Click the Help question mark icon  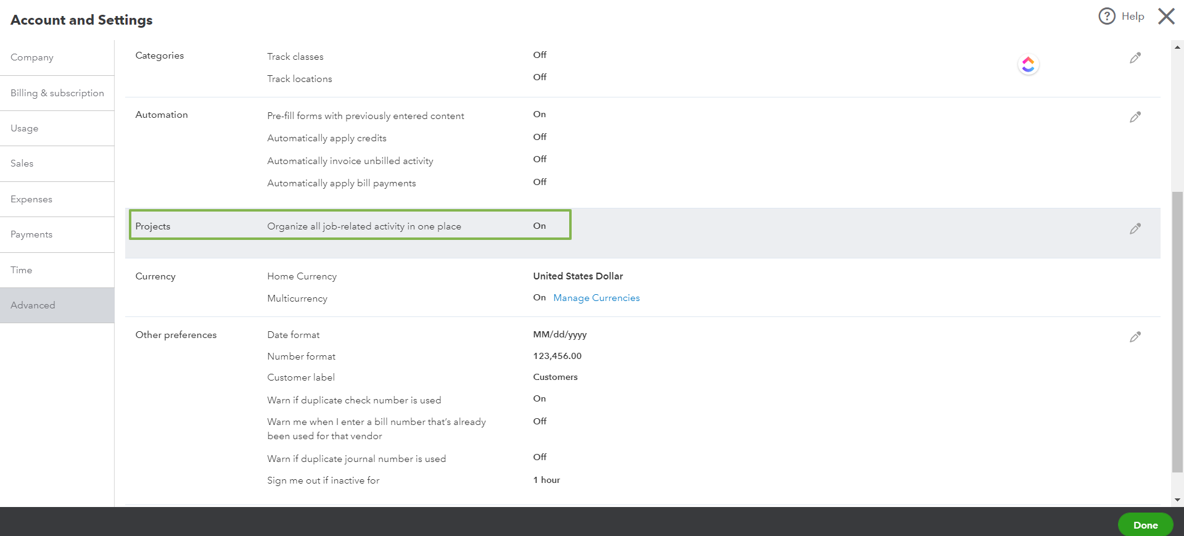(x=1107, y=16)
